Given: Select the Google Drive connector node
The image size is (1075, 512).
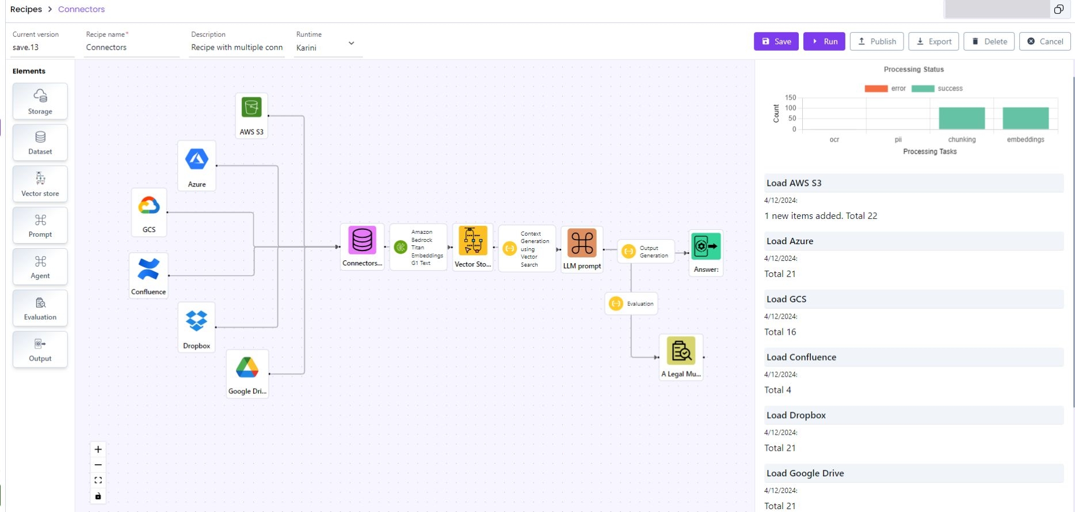Looking at the screenshot, I should tap(247, 373).
